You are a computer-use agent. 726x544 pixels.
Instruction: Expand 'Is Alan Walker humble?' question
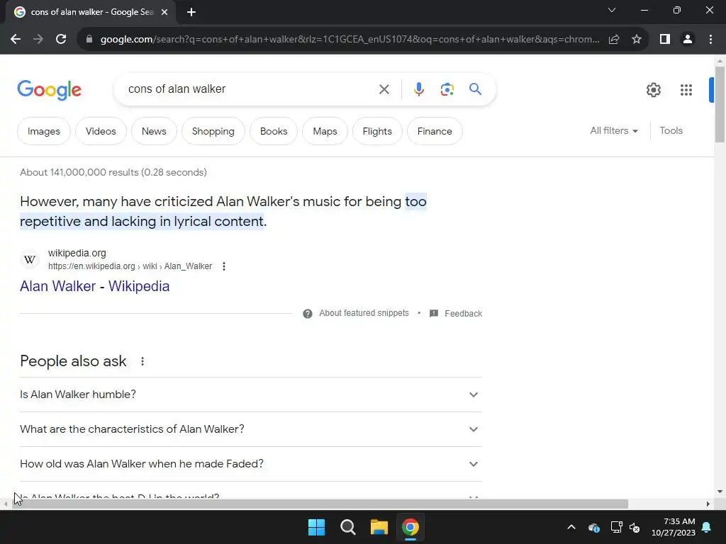tap(251, 395)
